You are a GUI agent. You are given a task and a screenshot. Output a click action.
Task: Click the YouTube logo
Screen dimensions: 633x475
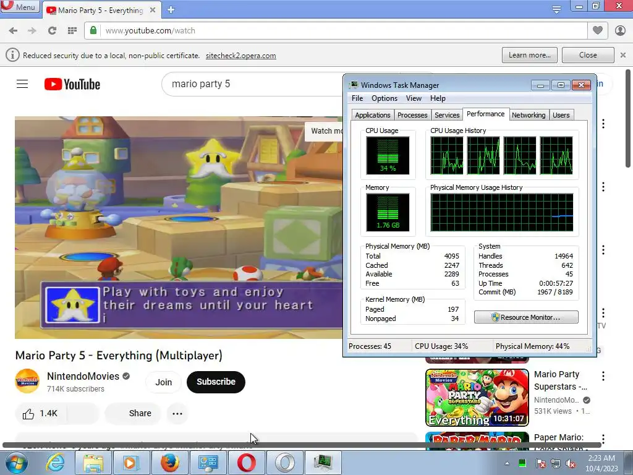(72, 84)
